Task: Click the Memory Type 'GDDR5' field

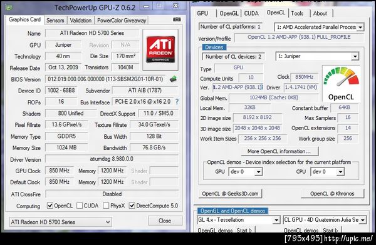Action: [x=66, y=136]
